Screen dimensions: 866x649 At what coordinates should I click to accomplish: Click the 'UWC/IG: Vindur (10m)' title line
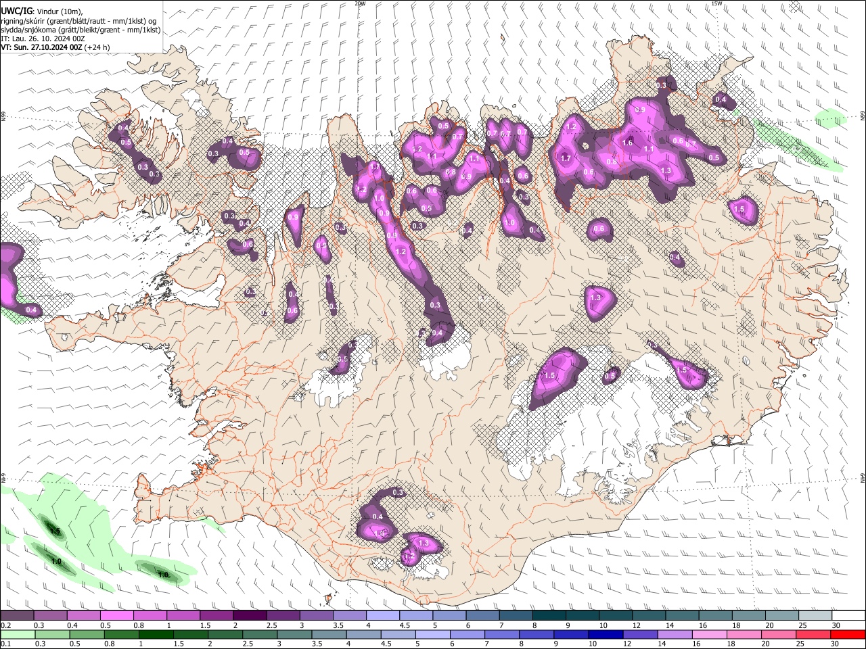42,11
